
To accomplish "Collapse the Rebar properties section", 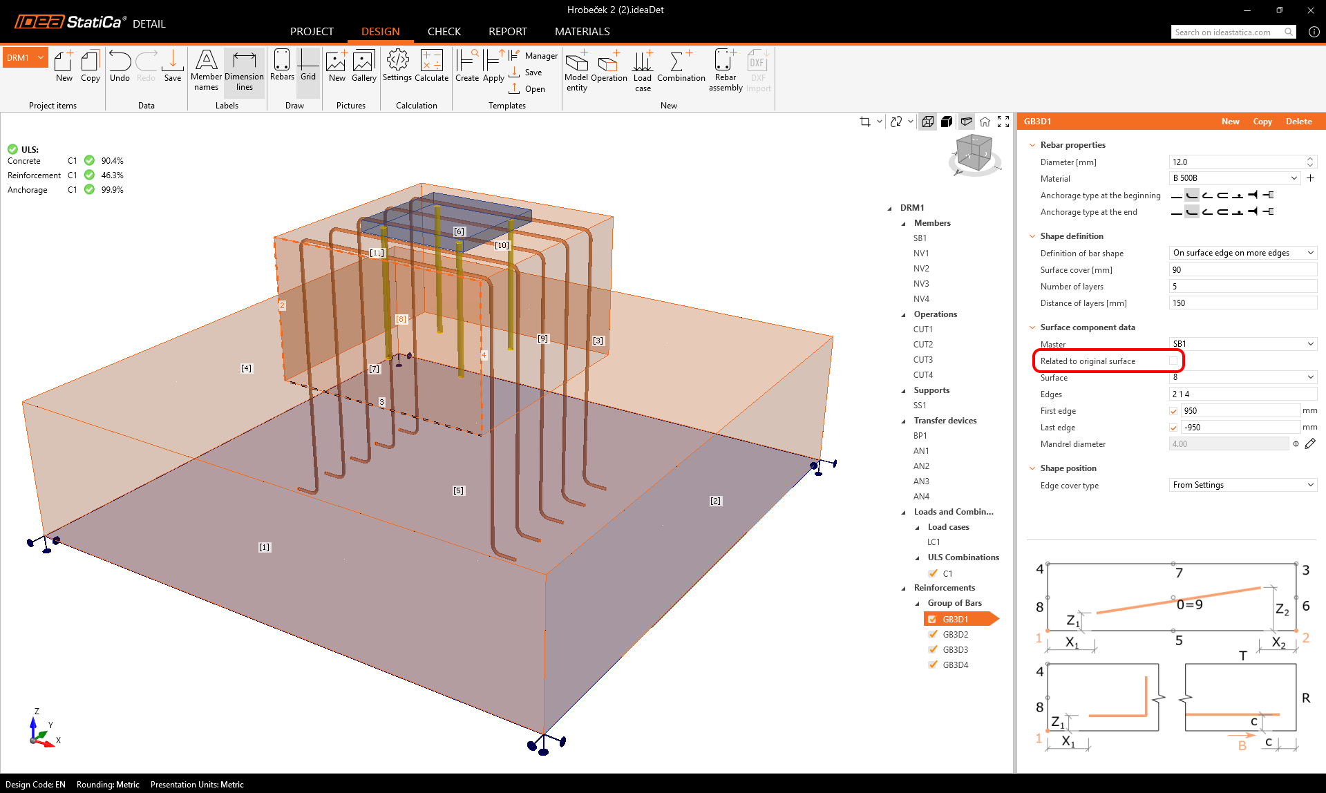I will (1032, 145).
